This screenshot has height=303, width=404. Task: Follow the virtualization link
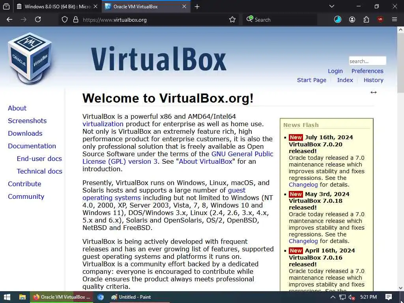[x=103, y=124]
